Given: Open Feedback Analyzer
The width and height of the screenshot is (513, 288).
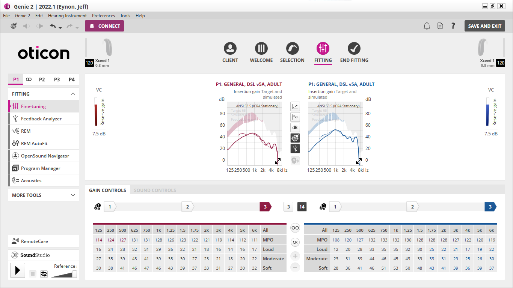Looking at the screenshot, I should pos(44,118).
